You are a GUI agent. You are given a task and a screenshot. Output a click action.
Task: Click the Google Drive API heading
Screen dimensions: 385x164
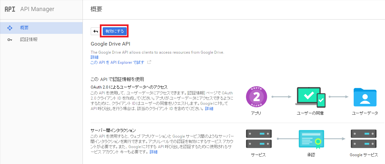(x=111, y=44)
